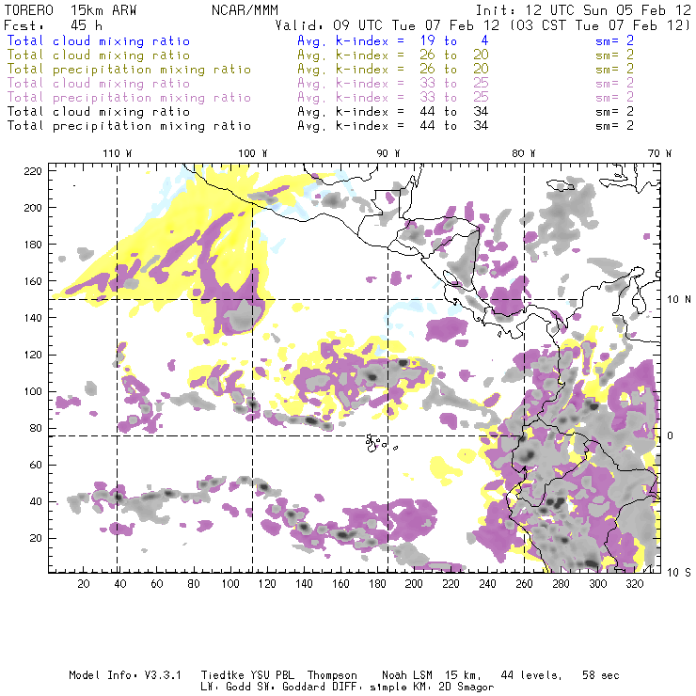696x696 pixels.
Task: Select the "20" tick label on the horizontal axis
Action: 84,584
